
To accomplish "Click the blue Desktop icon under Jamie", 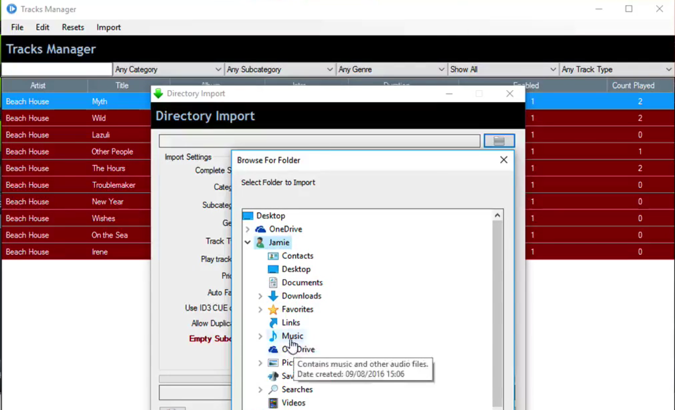I will pos(273,269).
